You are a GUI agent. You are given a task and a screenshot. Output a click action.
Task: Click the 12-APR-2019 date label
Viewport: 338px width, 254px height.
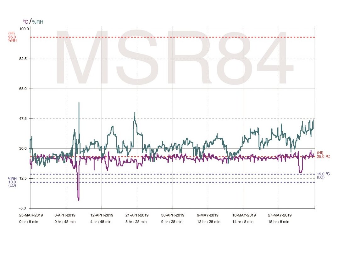(101, 215)
